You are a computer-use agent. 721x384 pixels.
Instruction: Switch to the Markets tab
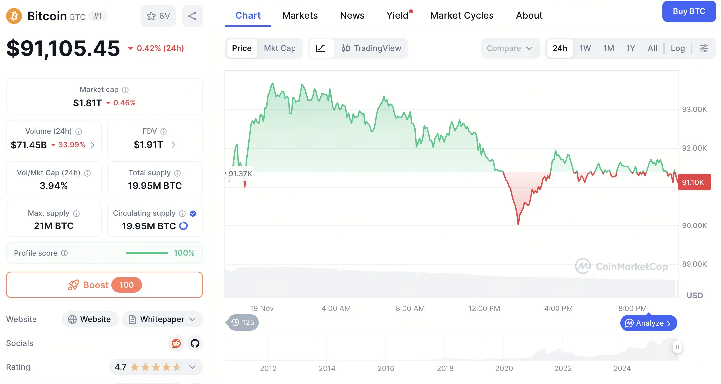coord(300,15)
